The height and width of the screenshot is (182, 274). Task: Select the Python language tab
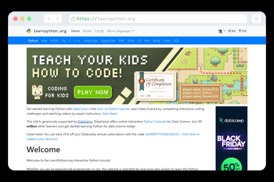click(33, 41)
